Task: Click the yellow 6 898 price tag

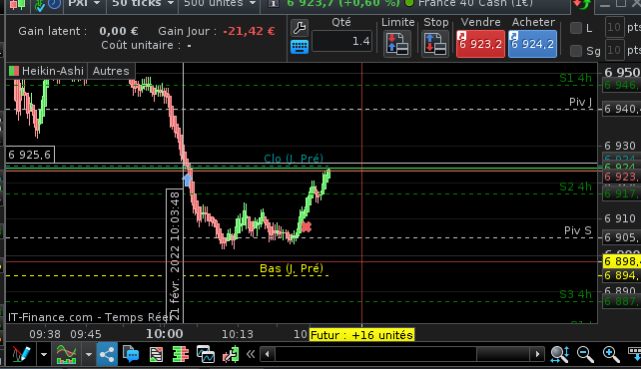Action: click(x=622, y=261)
